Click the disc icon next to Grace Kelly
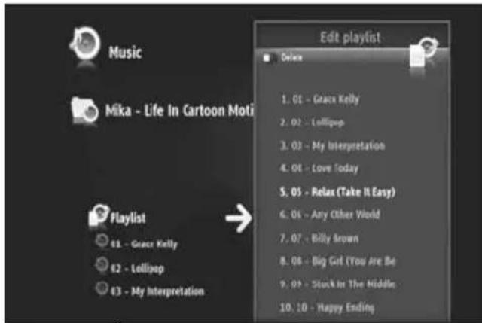This screenshot has width=482, height=323. (102, 240)
